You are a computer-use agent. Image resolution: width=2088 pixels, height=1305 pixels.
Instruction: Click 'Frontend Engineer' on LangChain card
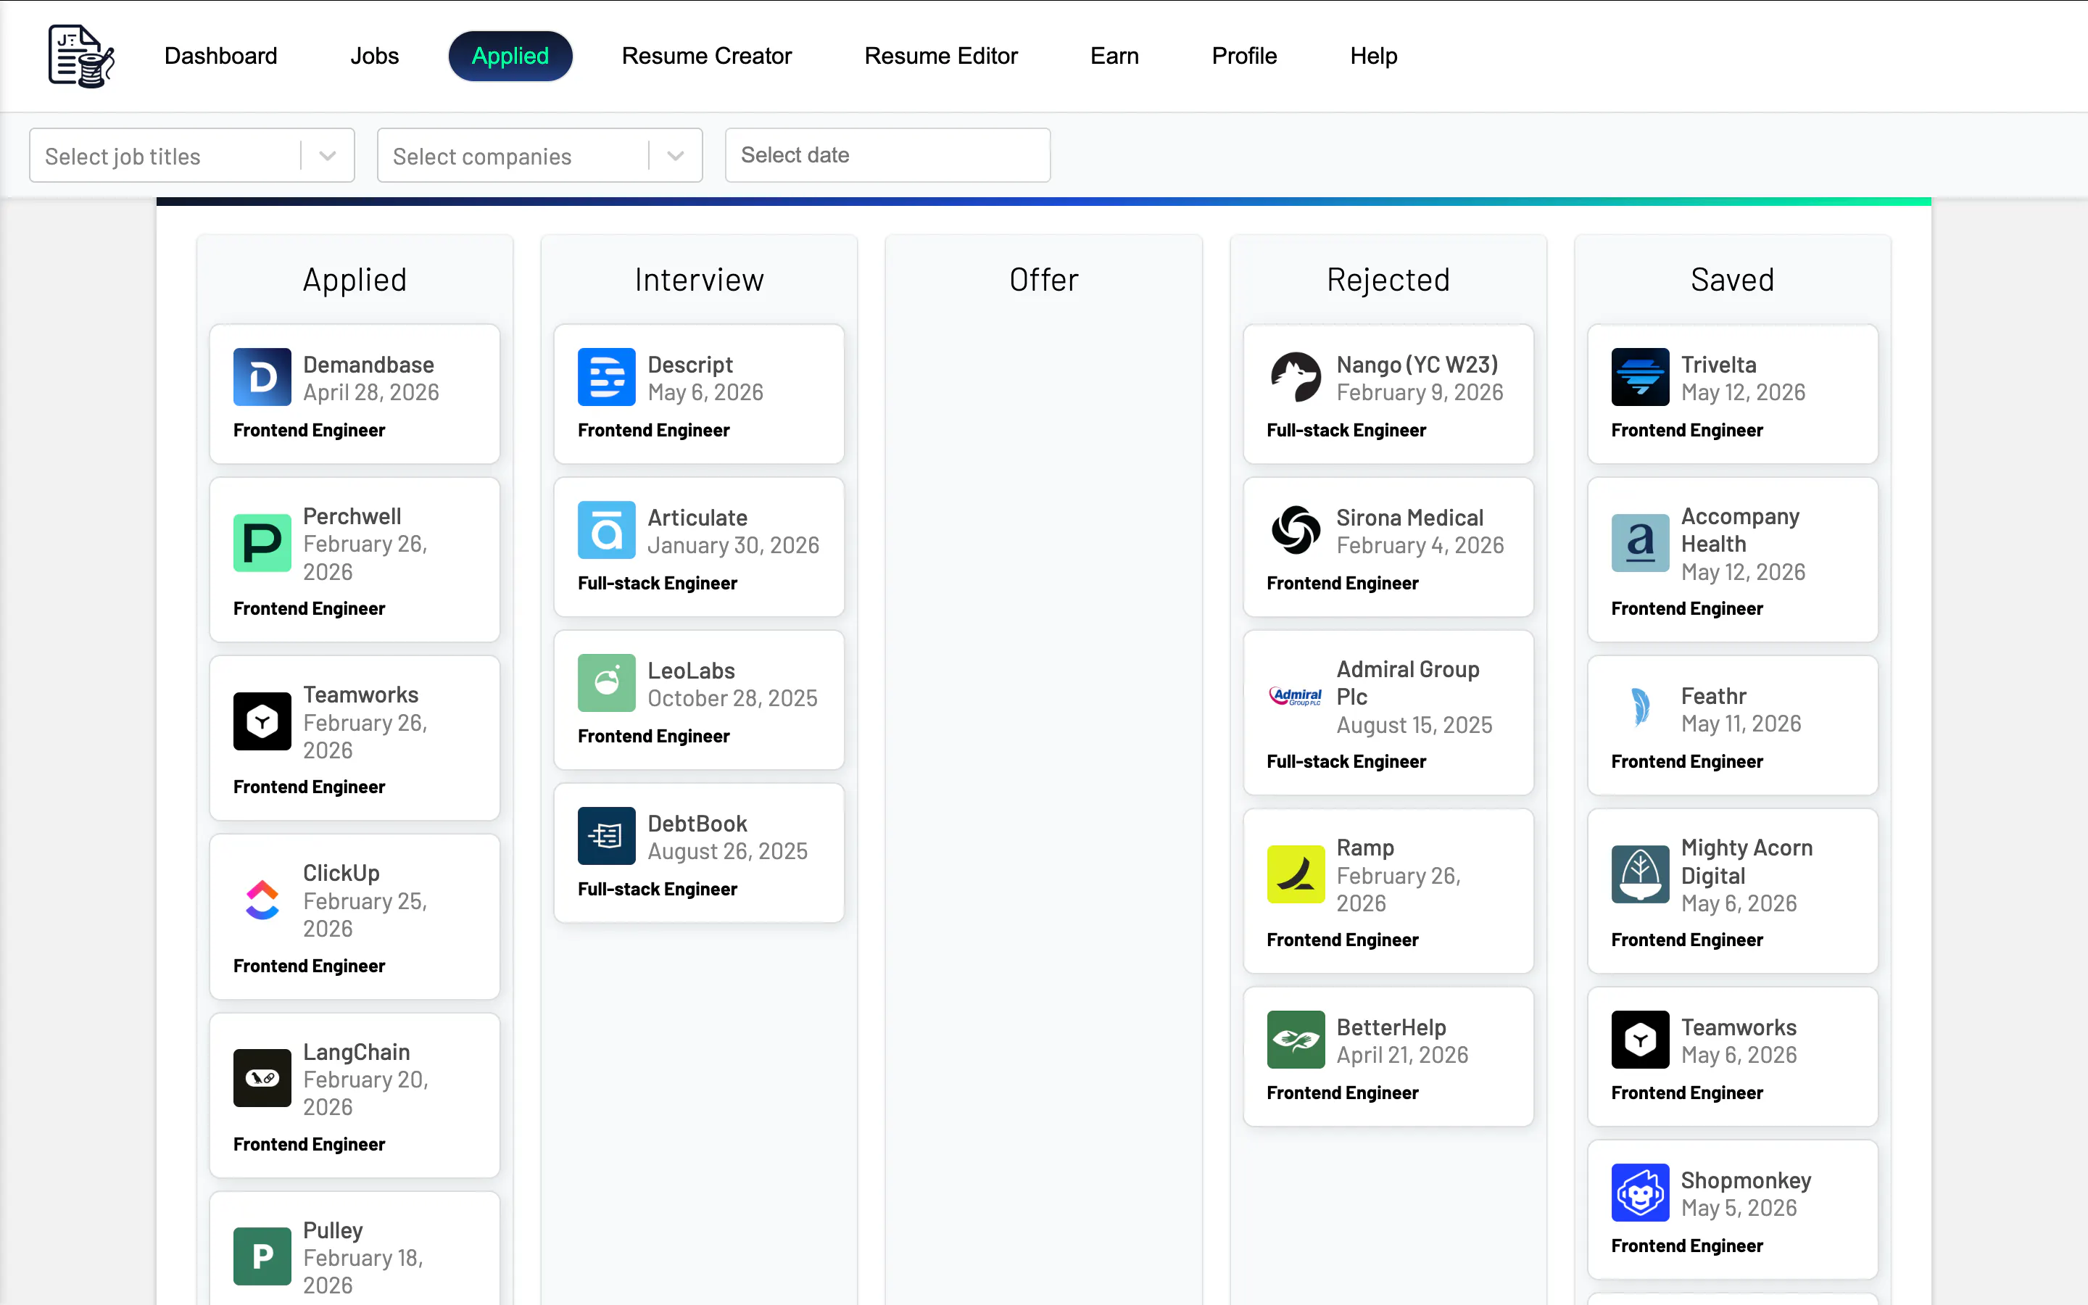(x=309, y=1145)
